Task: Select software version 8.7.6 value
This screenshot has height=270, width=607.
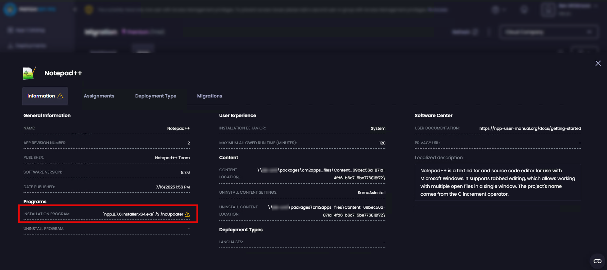Action: click(185, 172)
